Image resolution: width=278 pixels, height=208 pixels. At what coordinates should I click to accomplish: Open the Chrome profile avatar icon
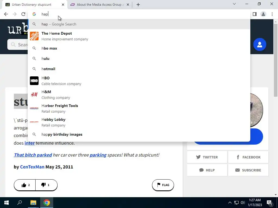(263, 14)
